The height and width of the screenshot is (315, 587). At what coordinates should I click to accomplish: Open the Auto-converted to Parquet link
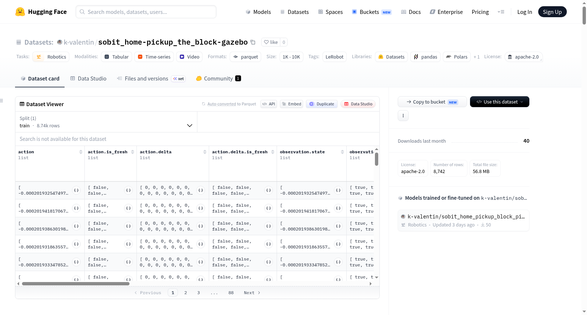[x=222, y=104]
